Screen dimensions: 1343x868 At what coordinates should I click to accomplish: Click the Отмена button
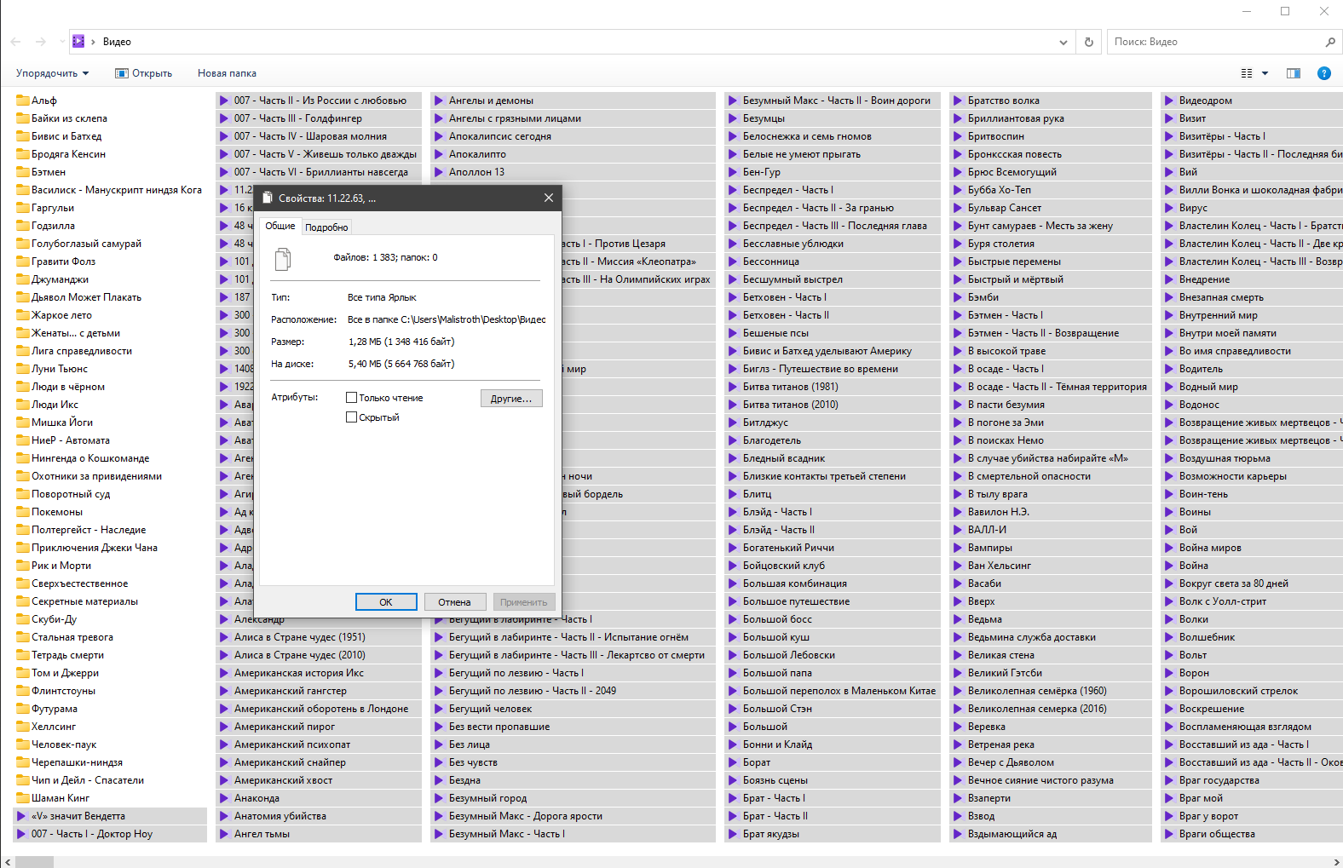tap(455, 602)
